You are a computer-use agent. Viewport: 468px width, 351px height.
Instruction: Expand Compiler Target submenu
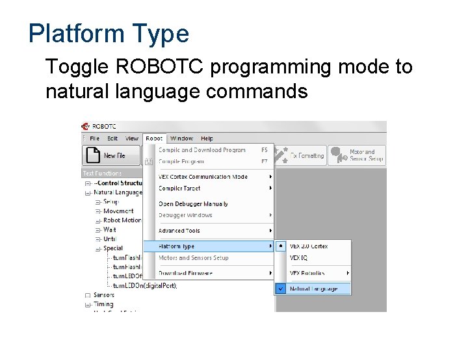click(x=209, y=188)
